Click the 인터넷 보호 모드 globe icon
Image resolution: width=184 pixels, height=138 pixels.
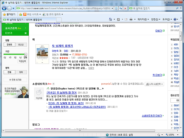107,135
